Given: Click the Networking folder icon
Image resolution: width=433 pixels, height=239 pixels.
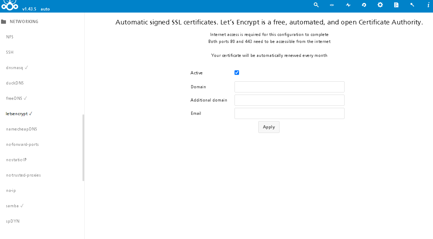Looking at the screenshot, I should click(3, 22).
